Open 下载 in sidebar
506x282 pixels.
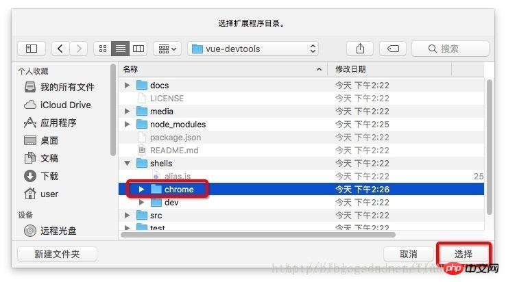click(41, 176)
